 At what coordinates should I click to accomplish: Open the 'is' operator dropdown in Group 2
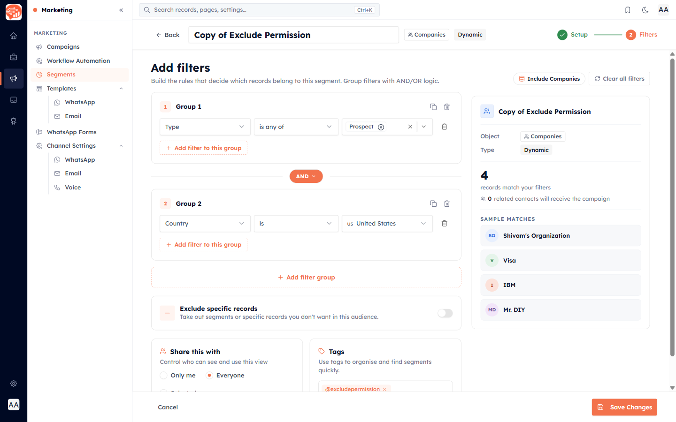296,223
